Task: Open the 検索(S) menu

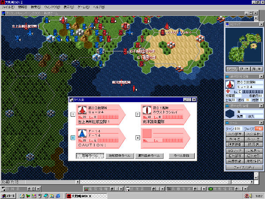Action: coord(36,7)
